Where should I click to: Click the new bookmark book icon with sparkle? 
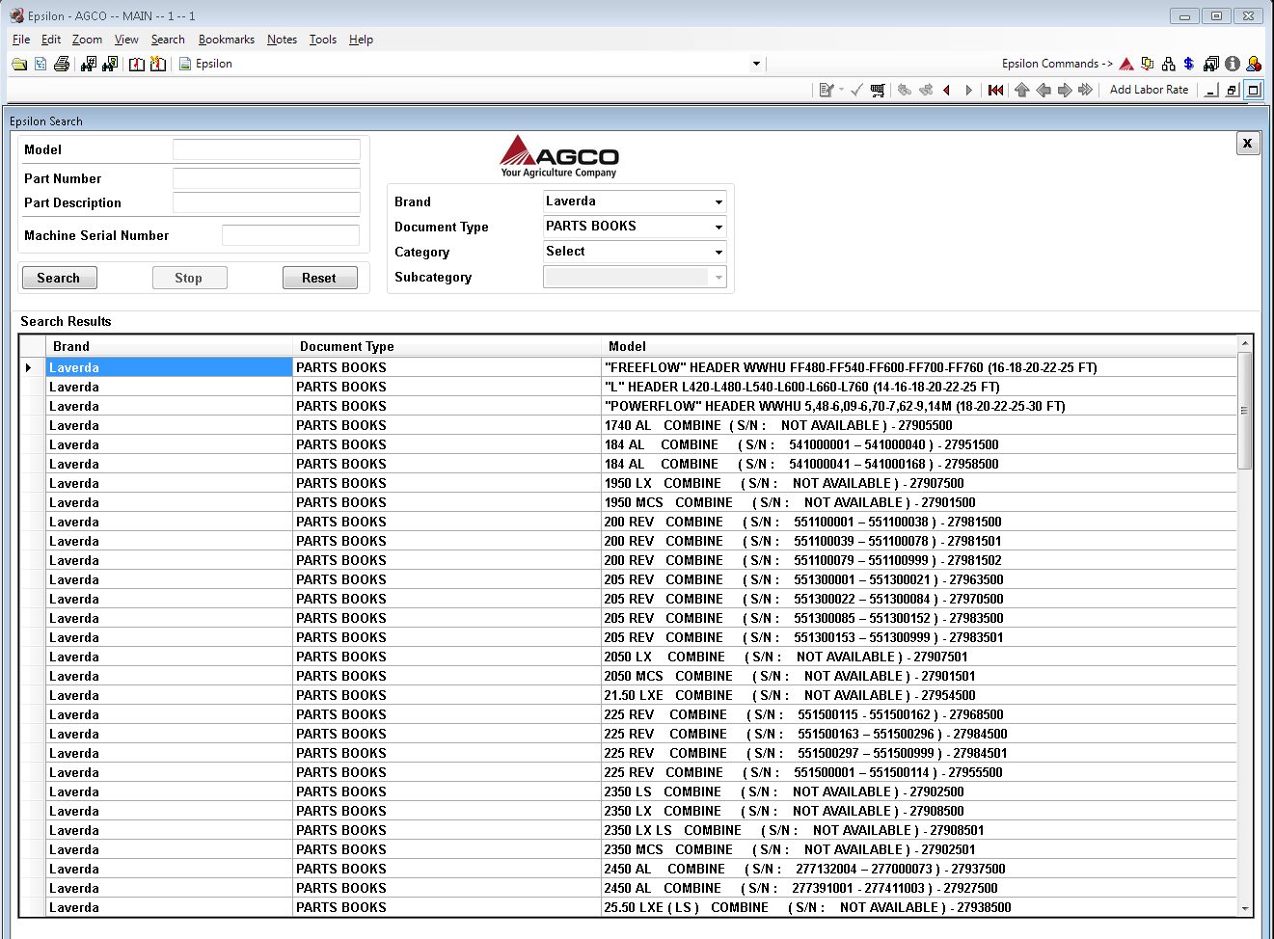click(x=158, y=64)
